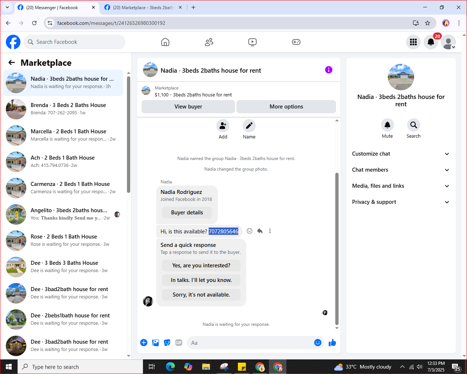Click the purple conversation info icon
This screenshot has width=467, height=374.
[x=329, y=70]
